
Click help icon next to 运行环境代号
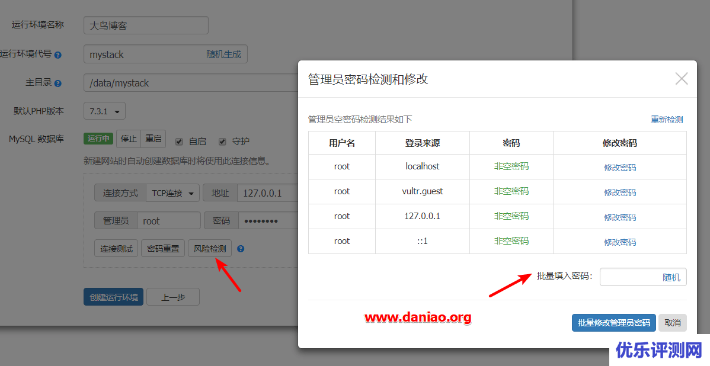pyautogui.click(x=57, y=55)
